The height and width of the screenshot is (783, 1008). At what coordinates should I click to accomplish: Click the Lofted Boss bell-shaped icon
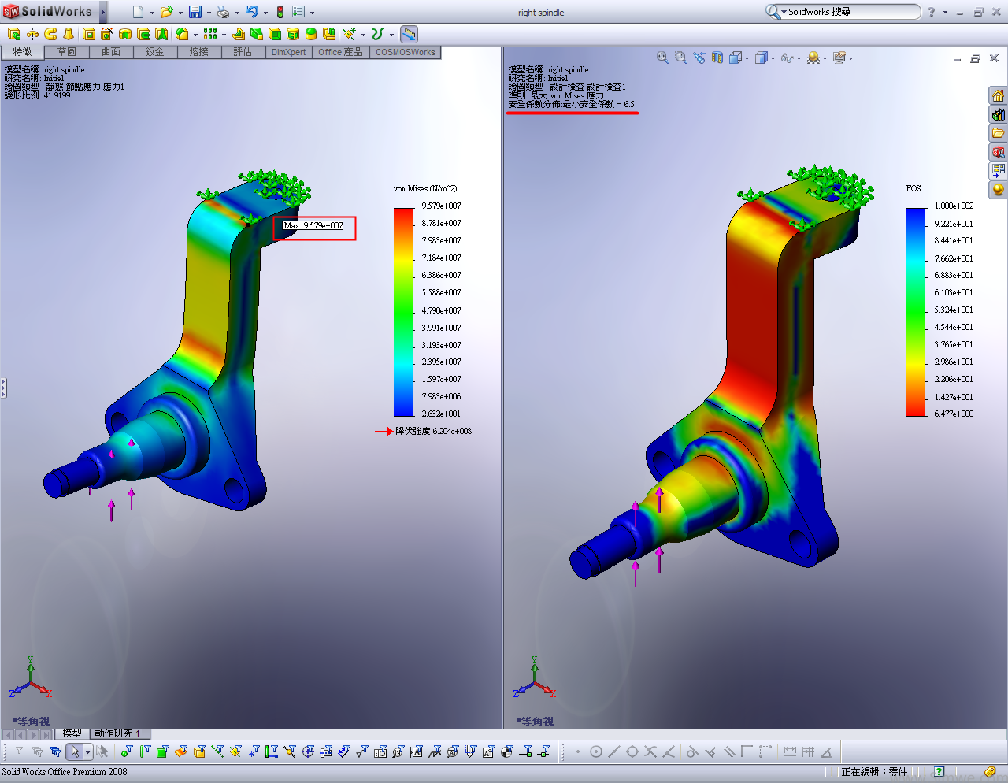point(69,34)
